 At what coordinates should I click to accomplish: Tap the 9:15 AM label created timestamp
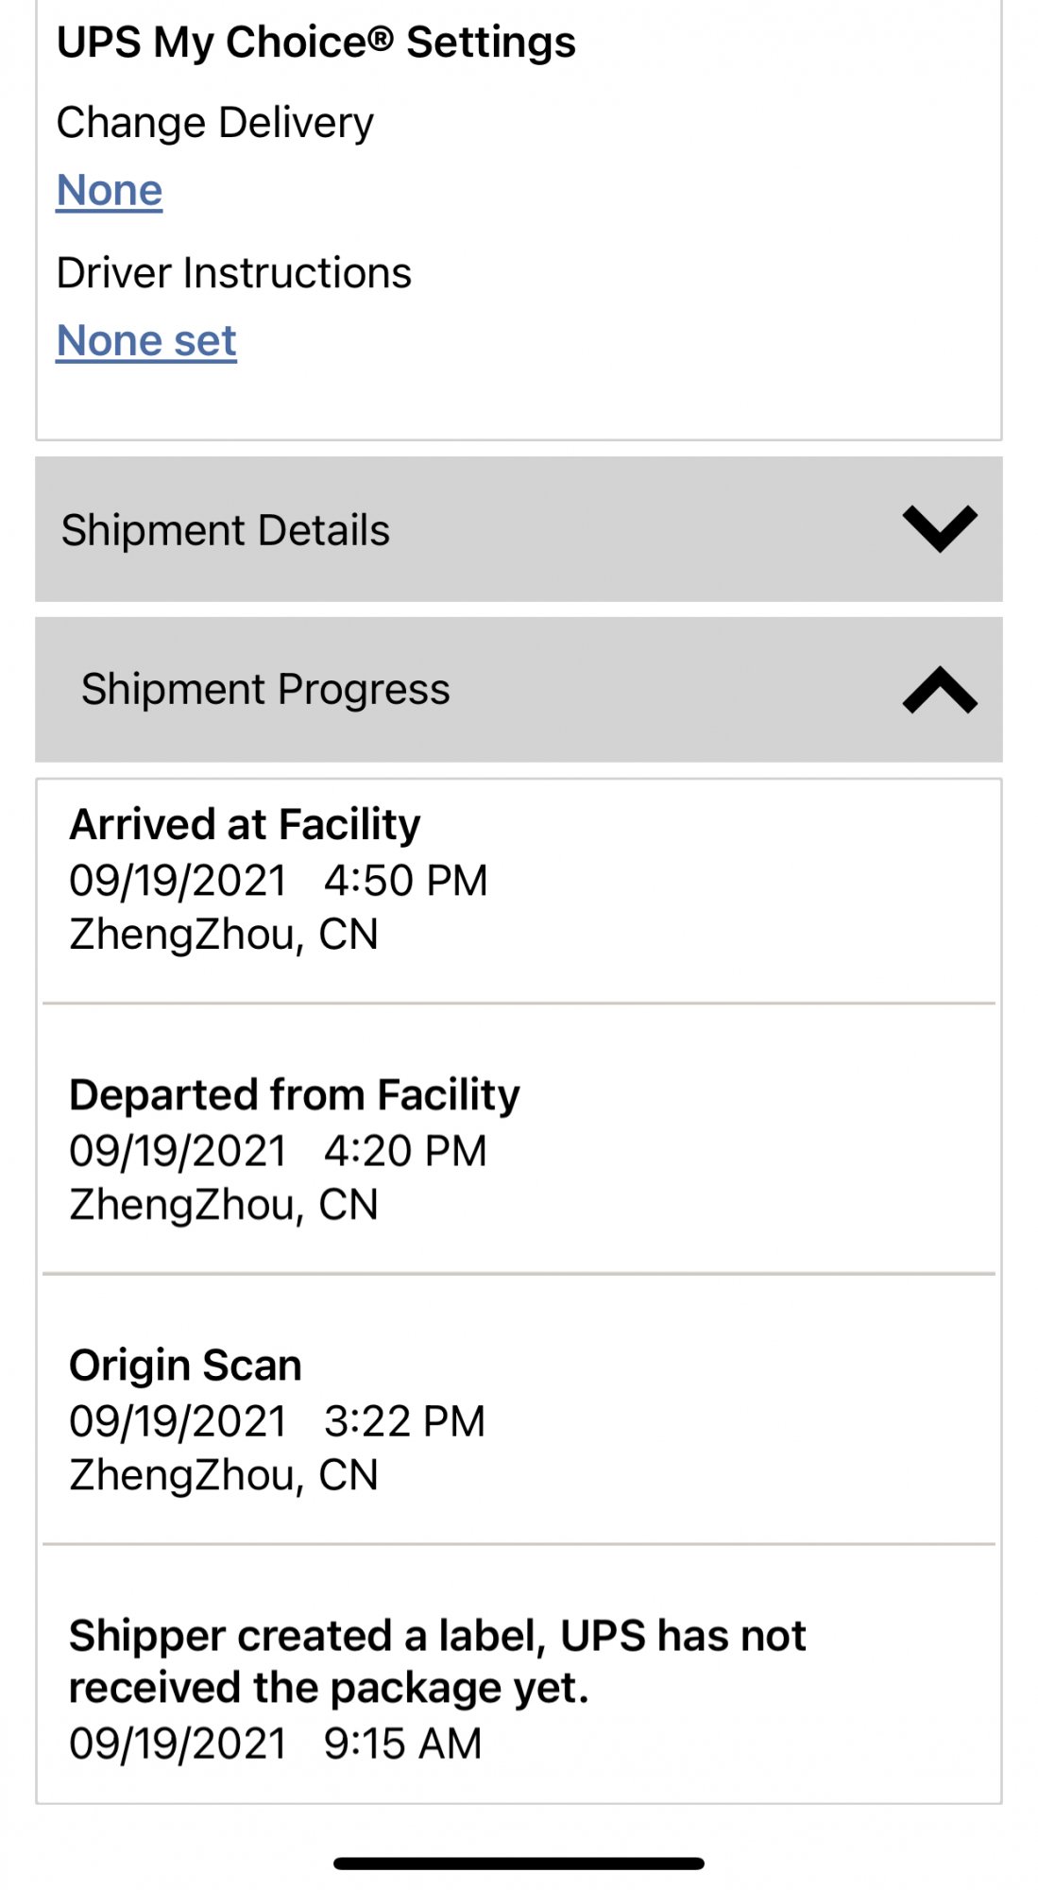[402, 1744]
